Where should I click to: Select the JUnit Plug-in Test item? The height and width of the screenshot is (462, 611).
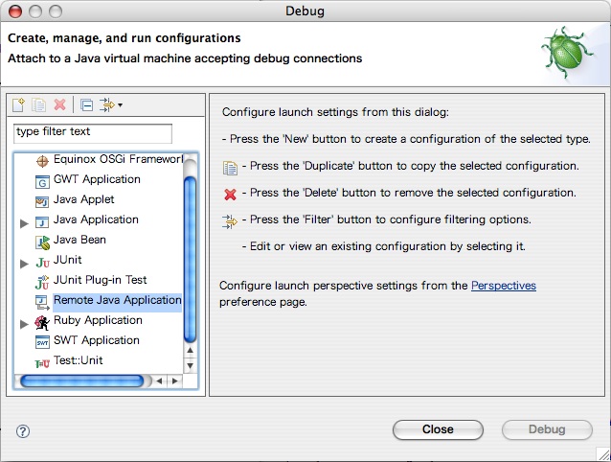tap(100, 280)
